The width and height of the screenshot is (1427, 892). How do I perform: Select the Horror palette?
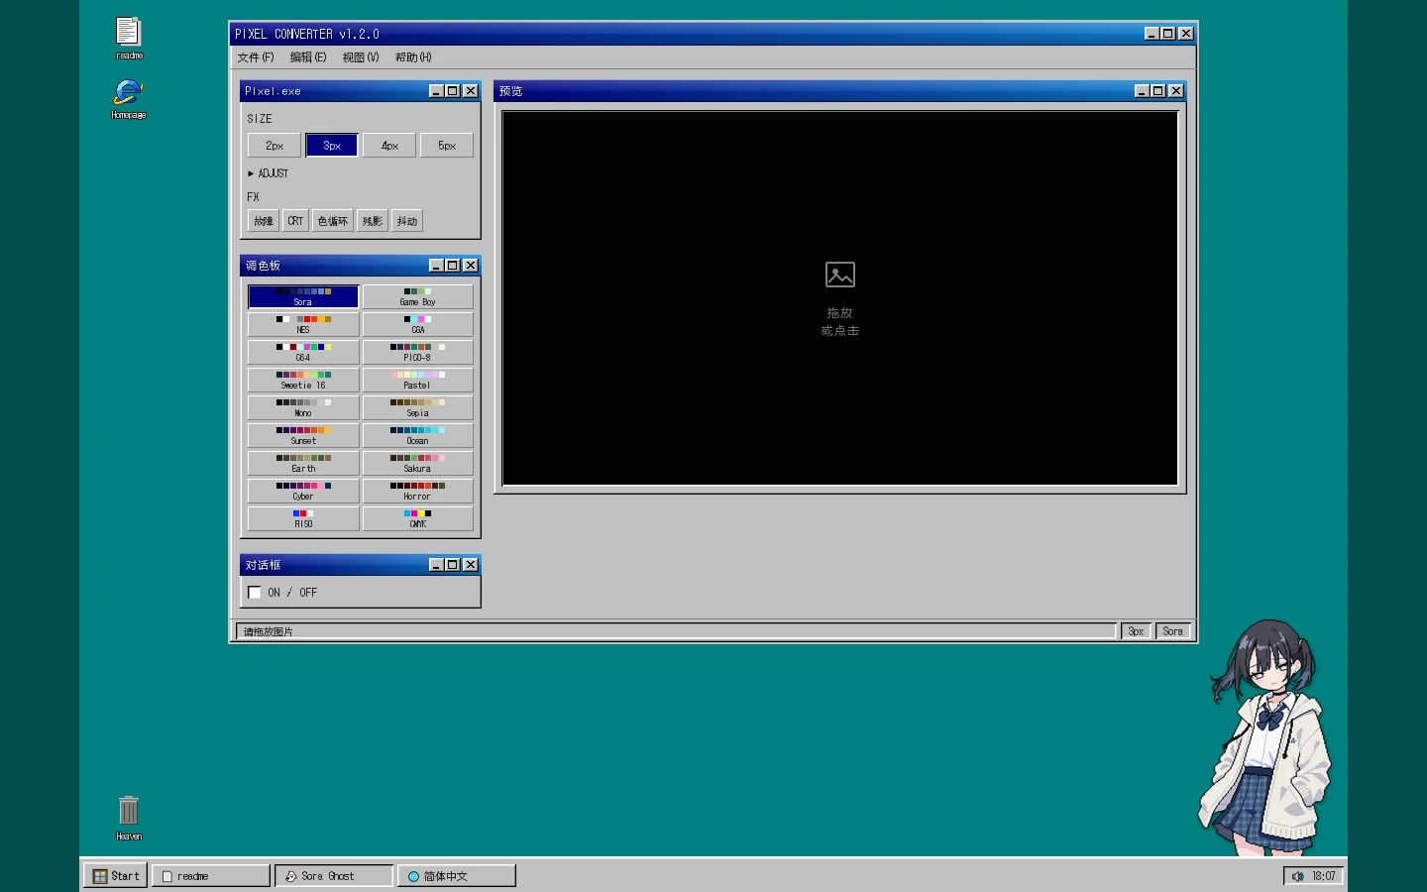coord(418,491)
